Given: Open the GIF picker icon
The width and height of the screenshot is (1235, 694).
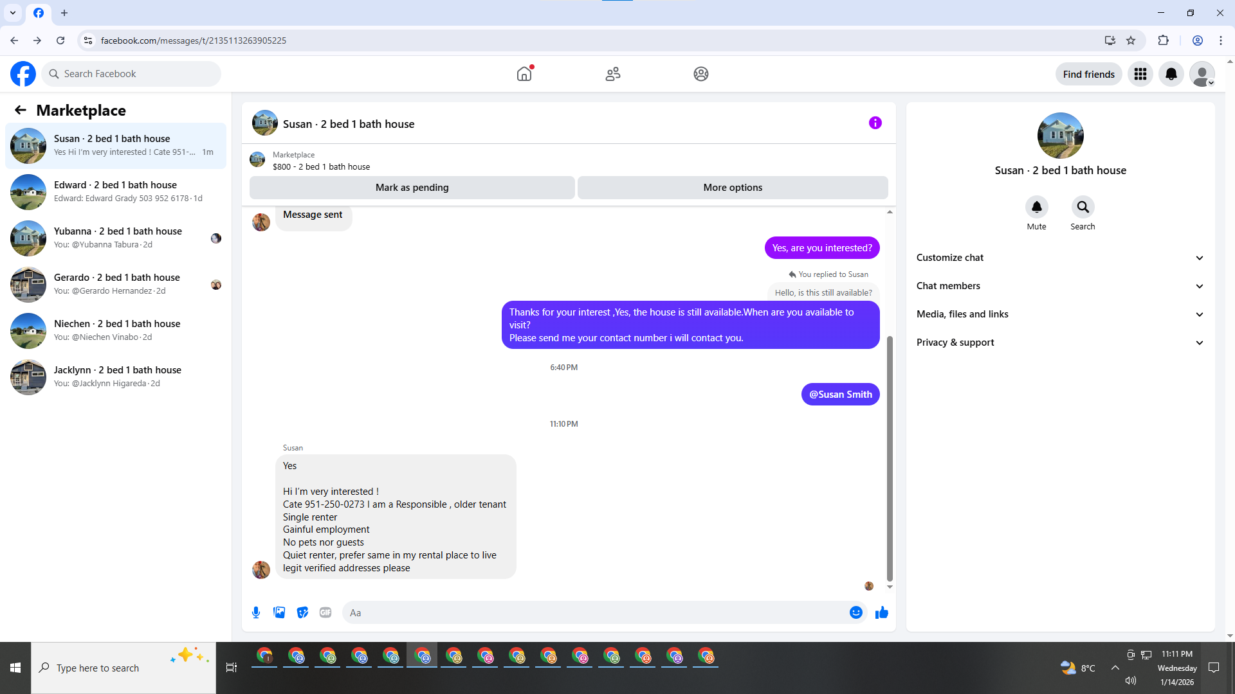Looking at the screenshot, I should point(325,612).
